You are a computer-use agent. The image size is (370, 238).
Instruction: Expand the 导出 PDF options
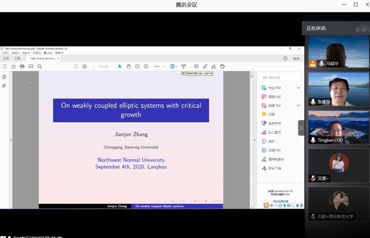click(298, 88)
